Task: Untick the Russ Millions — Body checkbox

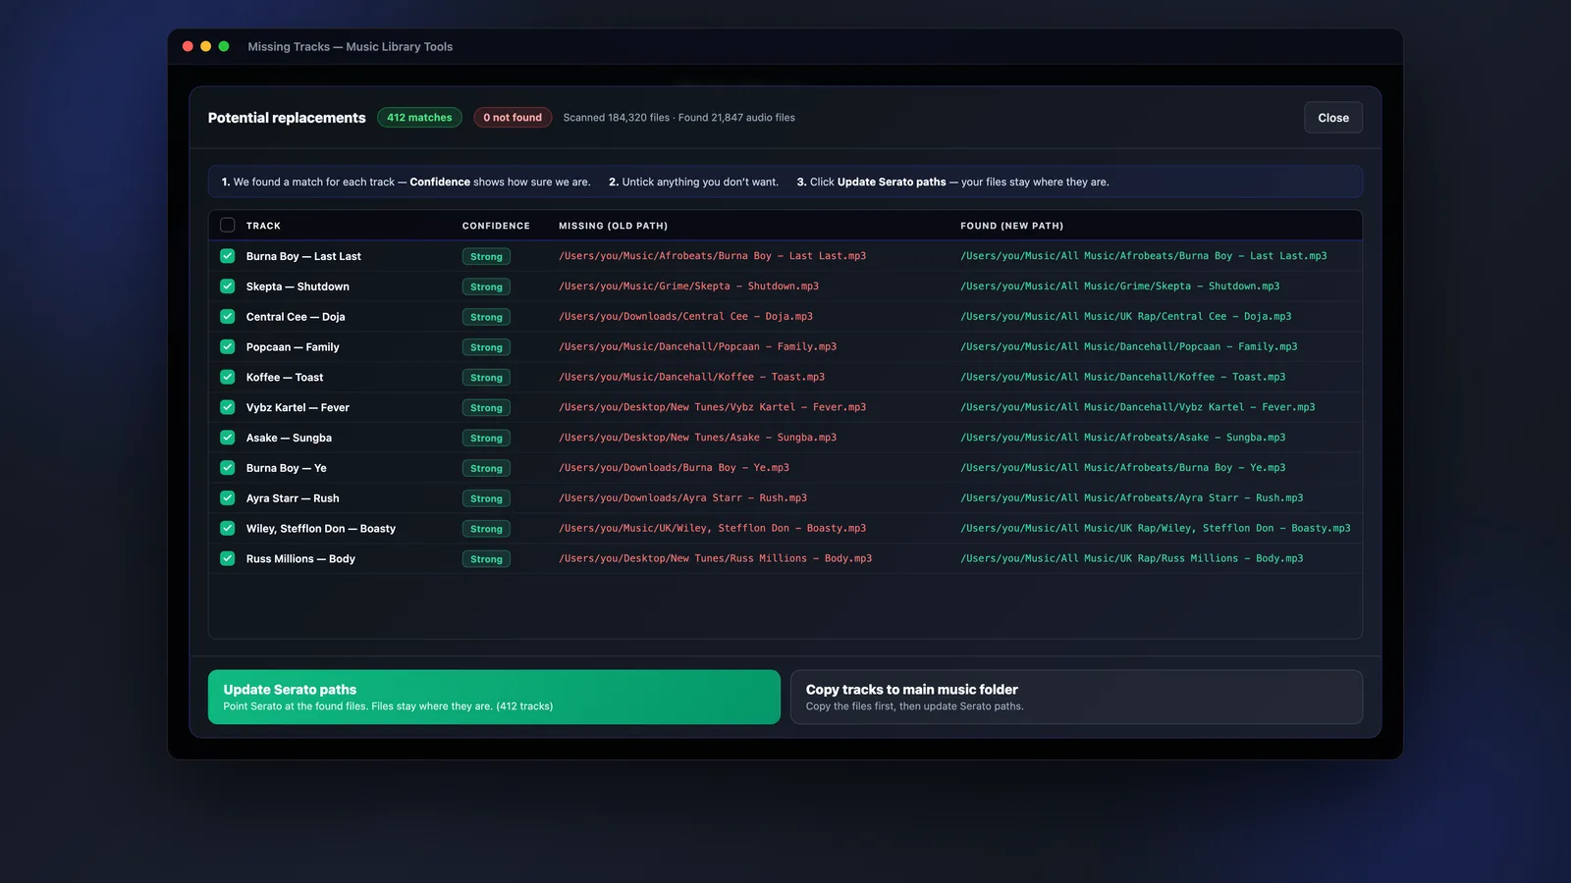Action: (x=228, y=558)
